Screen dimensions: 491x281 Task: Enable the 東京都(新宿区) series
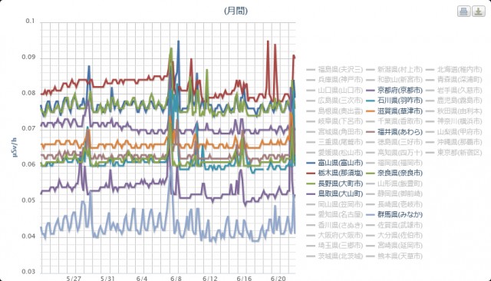[454, 153]
